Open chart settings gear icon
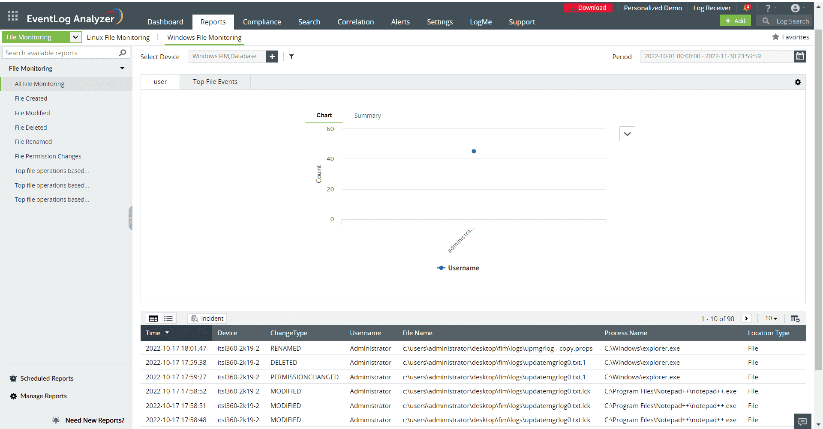The width and height of the screenshot is (823, 429). [x=798, y=82]
